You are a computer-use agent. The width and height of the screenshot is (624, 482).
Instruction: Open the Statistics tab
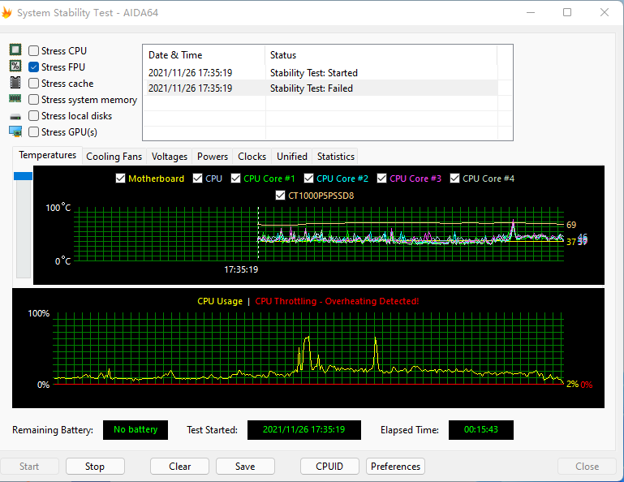coord(335,157)
